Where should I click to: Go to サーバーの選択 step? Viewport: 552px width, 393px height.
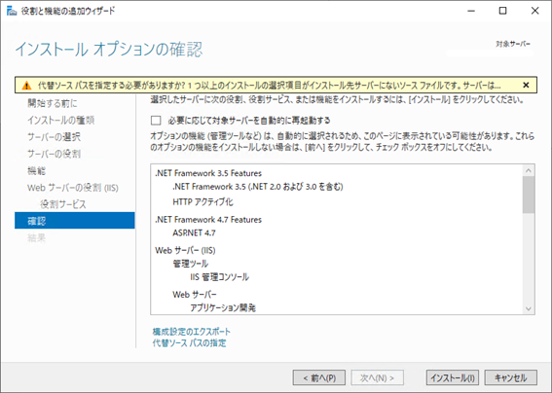click(54, 137)
